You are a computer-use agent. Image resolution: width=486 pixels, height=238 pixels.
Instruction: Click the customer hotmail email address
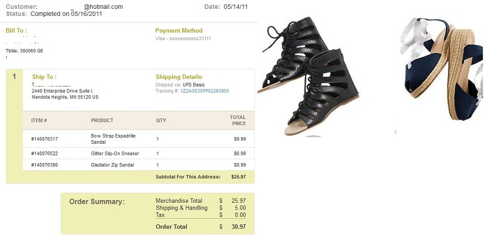pyautogui.click(x=103, y=7)
